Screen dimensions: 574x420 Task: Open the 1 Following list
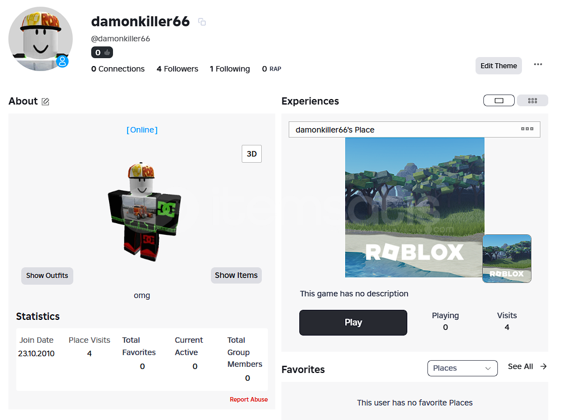click(229, 69)
